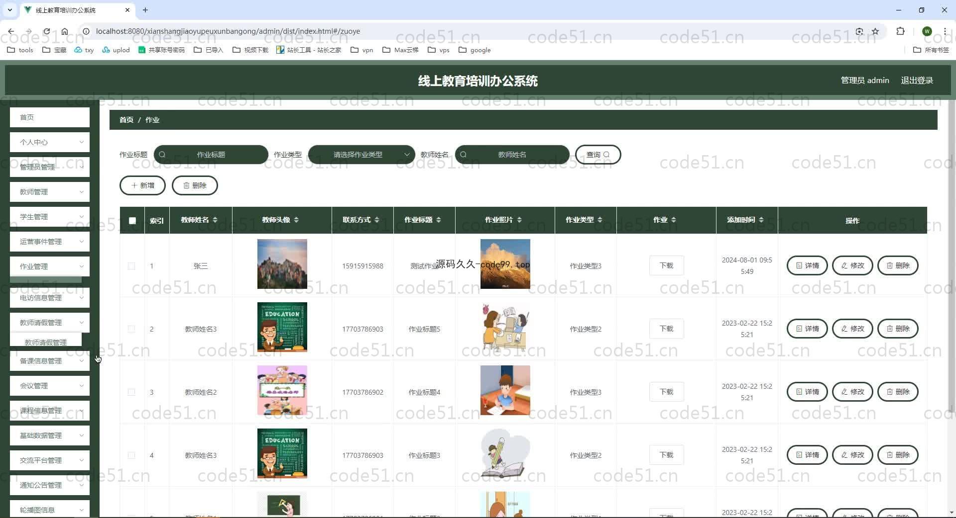Open the tools bookmark folder

20,50
